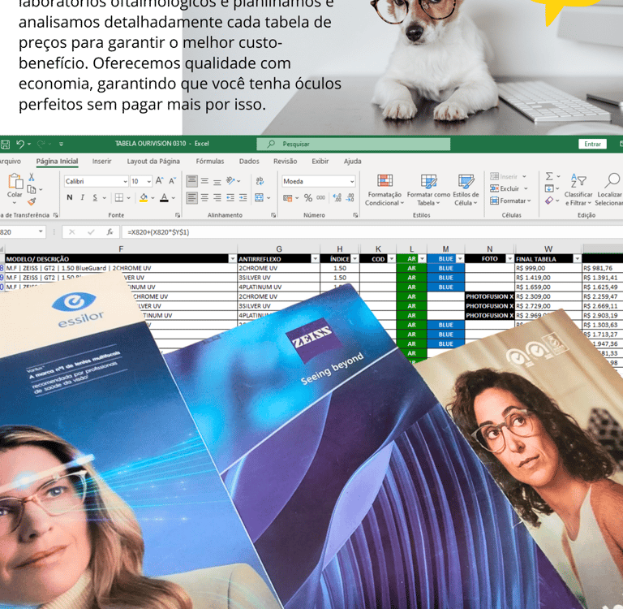The image size is (623, 609).
Task: Decrease font size with the smaller A icon
Action: tap(173, 181)
